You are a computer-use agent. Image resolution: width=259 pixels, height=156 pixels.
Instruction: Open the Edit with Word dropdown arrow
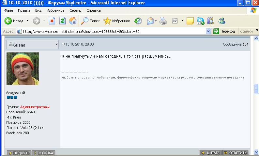click(182, 21)
